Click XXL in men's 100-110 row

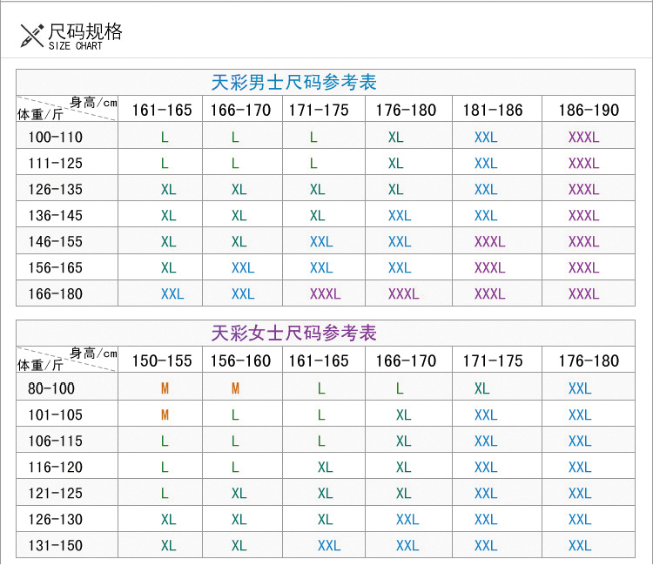coord(486,137)
